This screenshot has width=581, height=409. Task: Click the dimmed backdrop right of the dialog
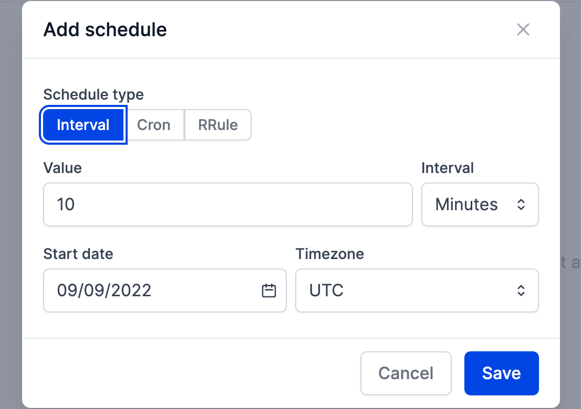[x=570, y=157]
